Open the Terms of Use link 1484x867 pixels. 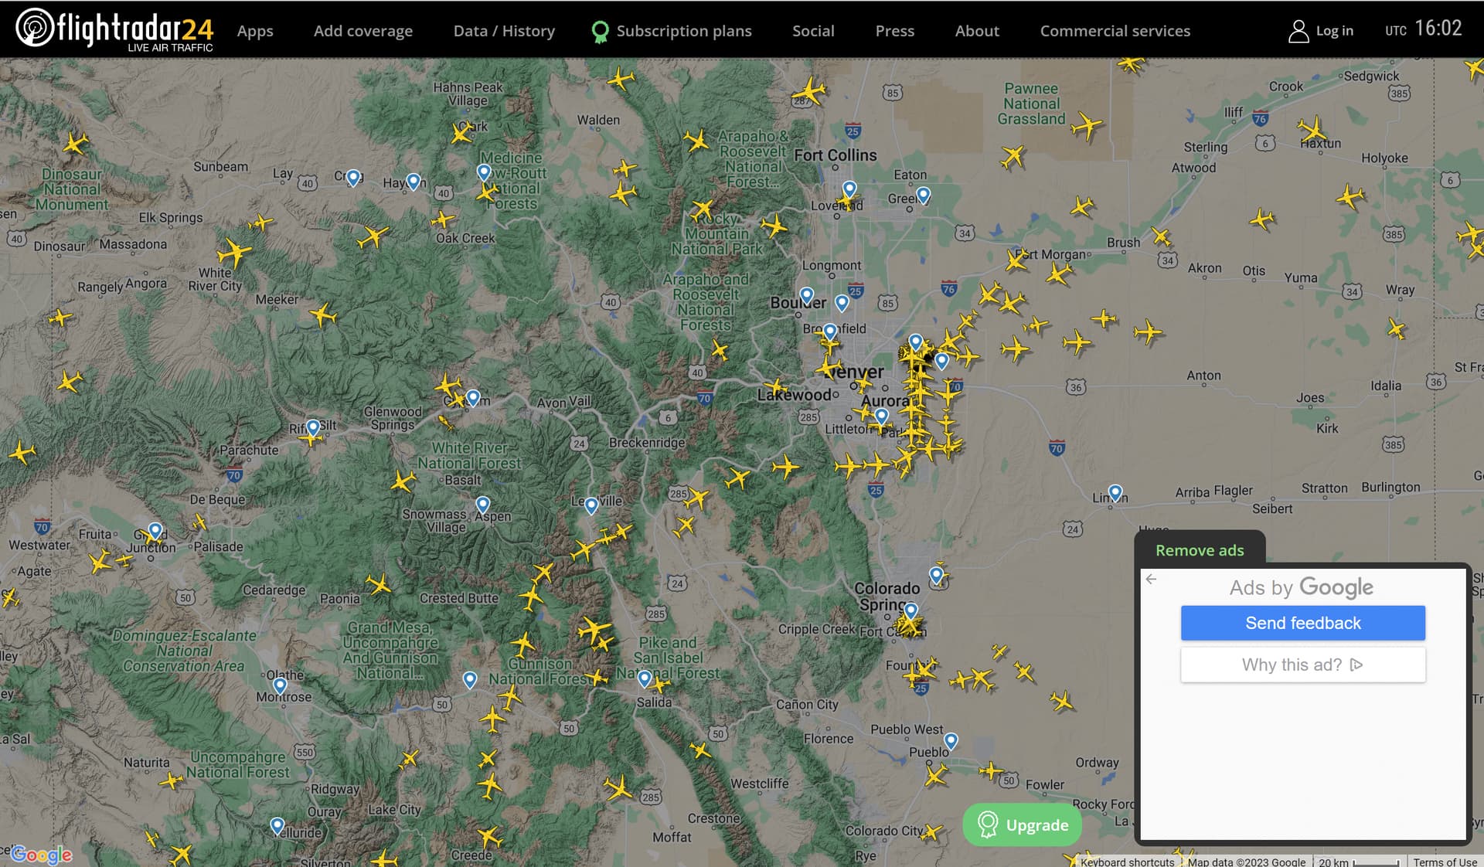[x=1444, y=862]
